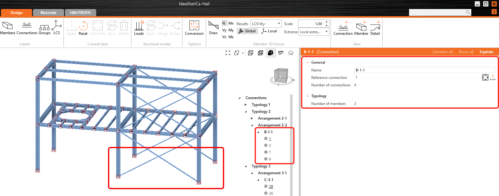Click the upload arrow icon beside reference connection
The height and width of the screenshot is (196, 499).
(x=493, y=77)
